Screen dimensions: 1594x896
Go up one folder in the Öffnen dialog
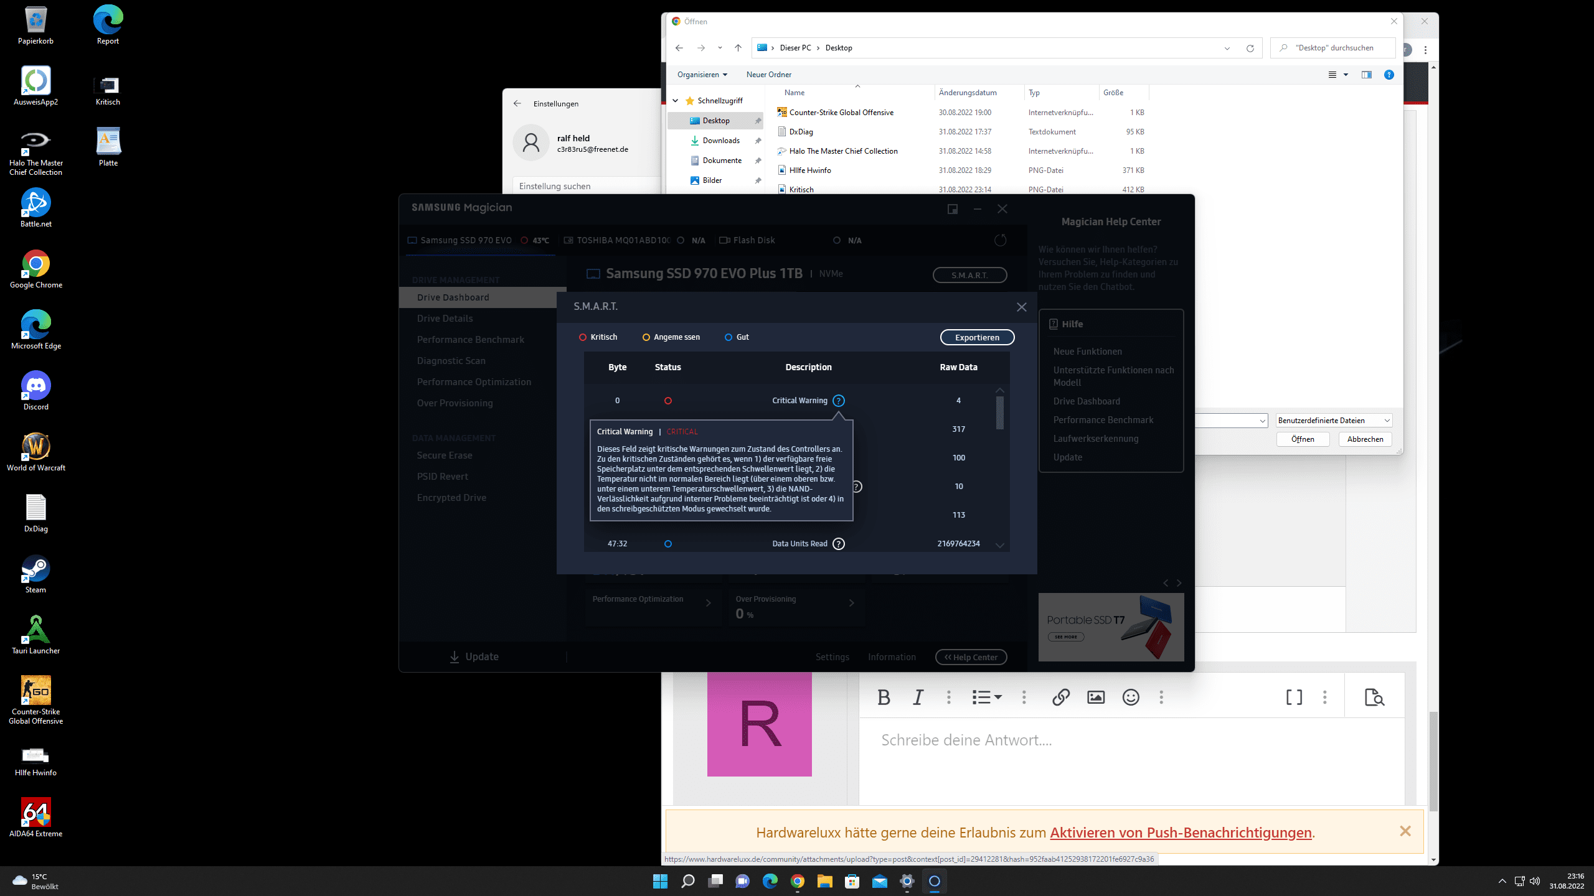click(x=738, y=48)
